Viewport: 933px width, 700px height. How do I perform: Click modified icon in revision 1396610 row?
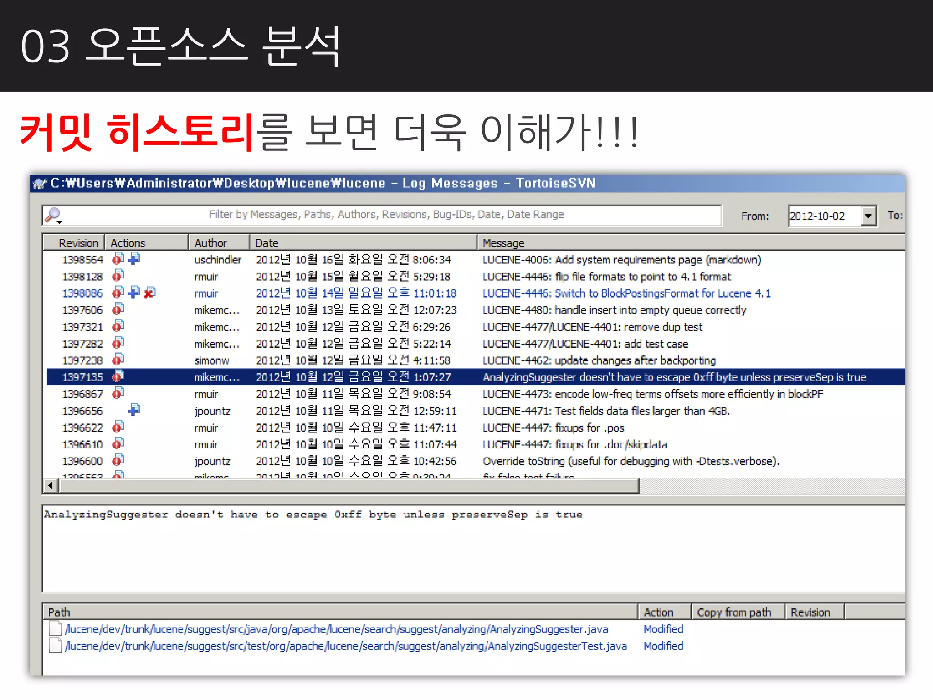(x=118, y=443)
